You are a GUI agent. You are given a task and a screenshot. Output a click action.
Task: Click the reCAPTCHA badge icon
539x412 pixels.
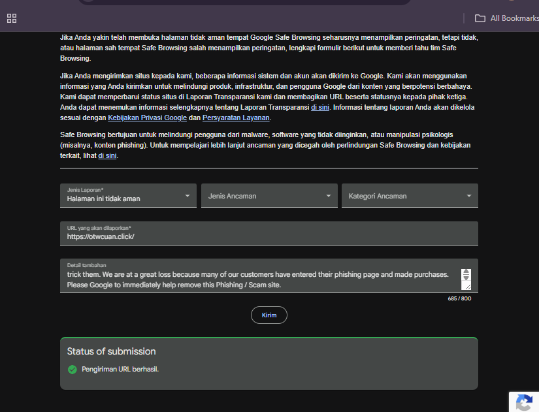(525, 402)
